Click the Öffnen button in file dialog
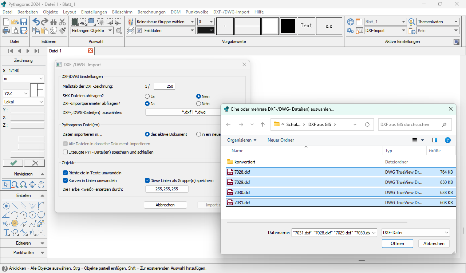The height and width of the screenshot is (273, 466). (x=398, y=244)
